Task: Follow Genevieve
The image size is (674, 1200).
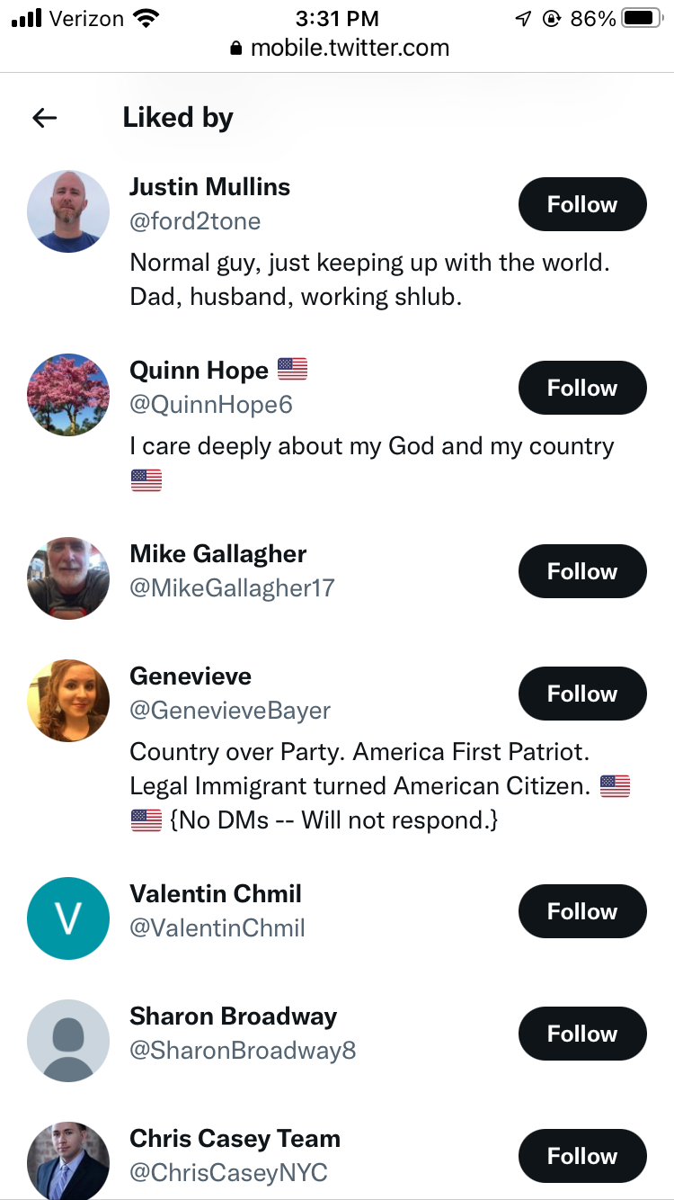Action: (582, 694)
